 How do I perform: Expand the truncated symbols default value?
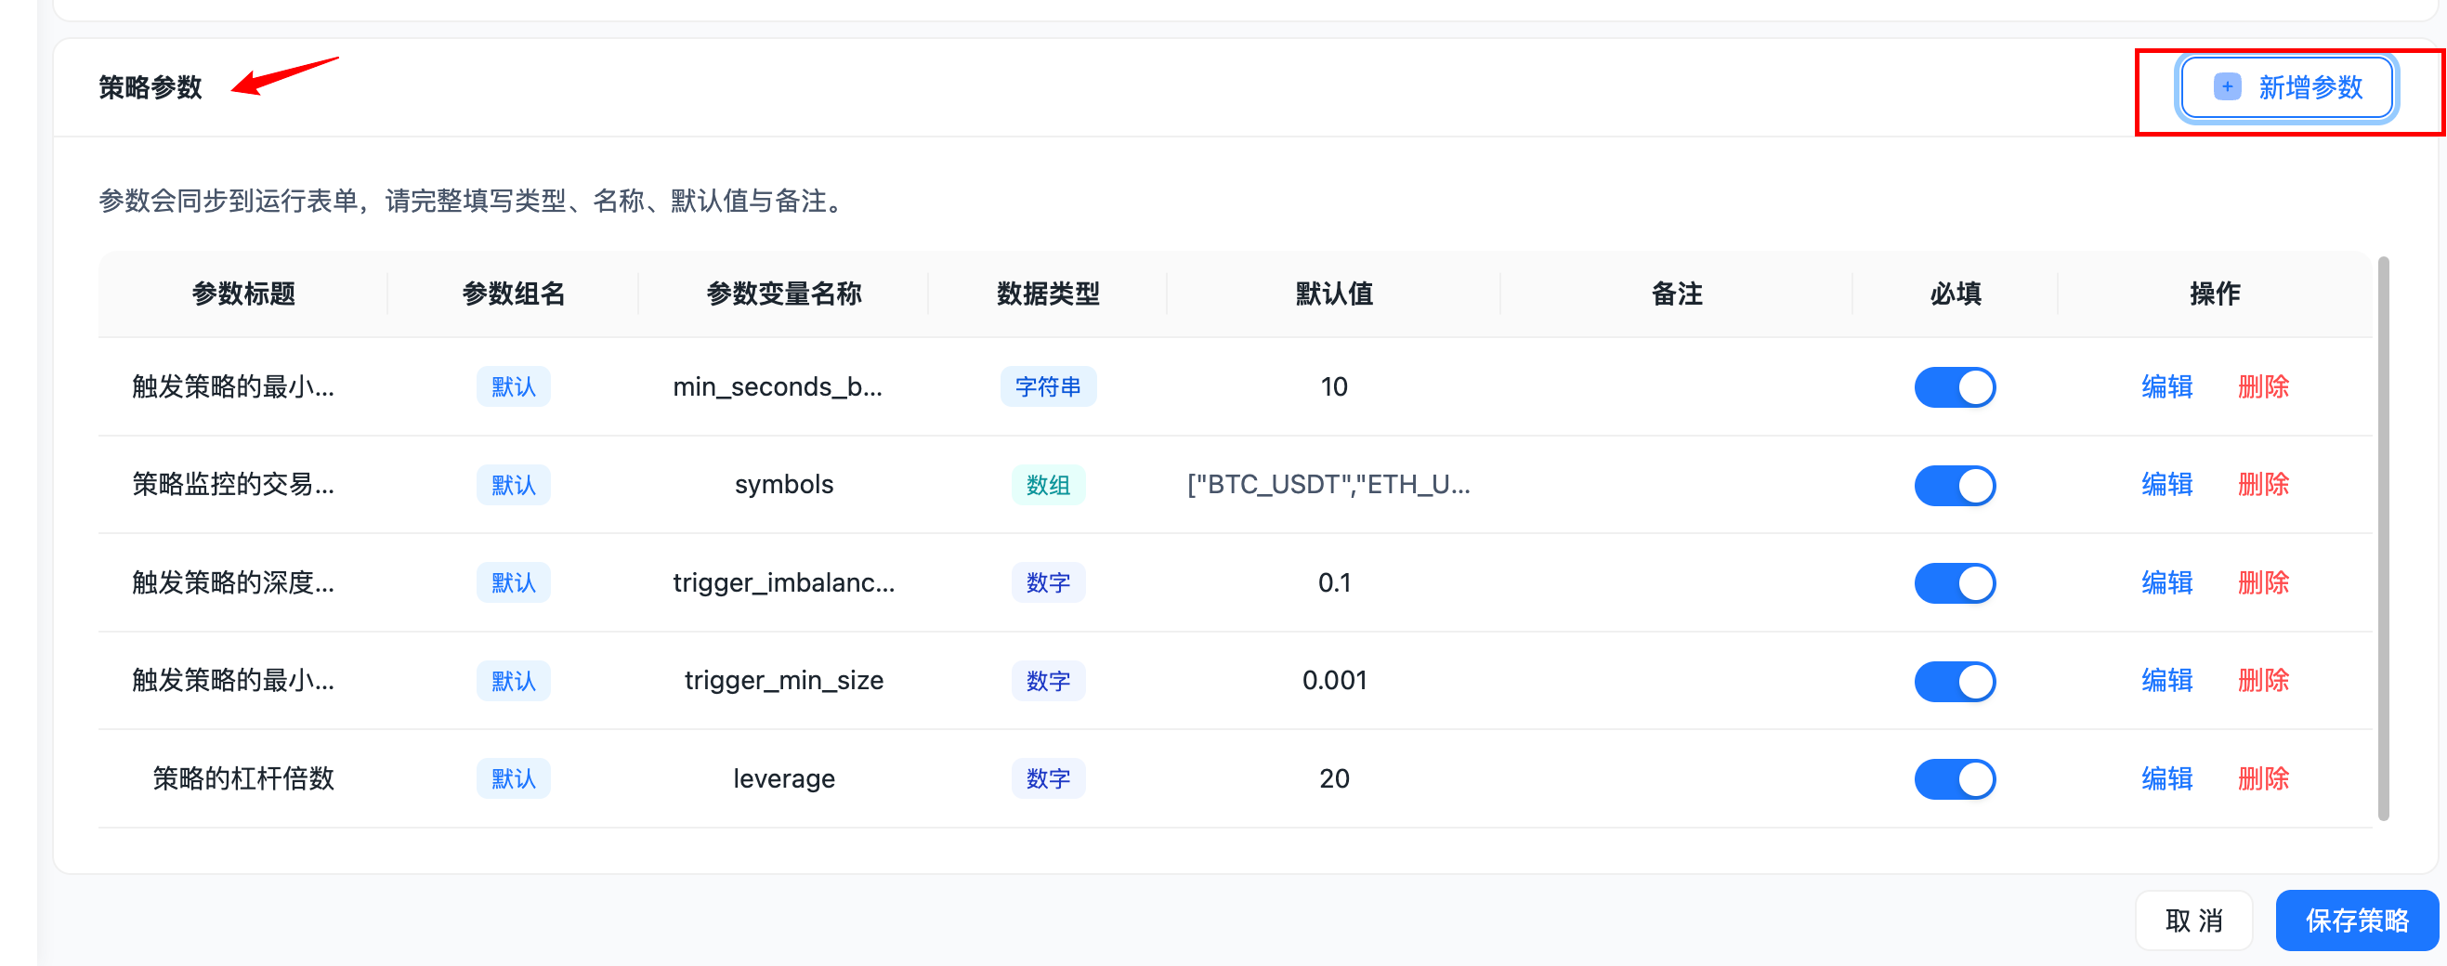(x=1328, y=485)
